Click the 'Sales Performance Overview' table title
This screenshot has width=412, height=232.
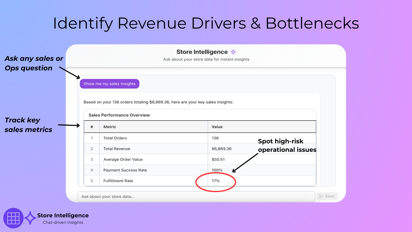click(119, 115)
